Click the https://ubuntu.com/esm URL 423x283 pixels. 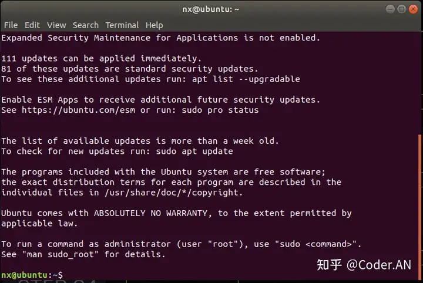pos(79,110)
